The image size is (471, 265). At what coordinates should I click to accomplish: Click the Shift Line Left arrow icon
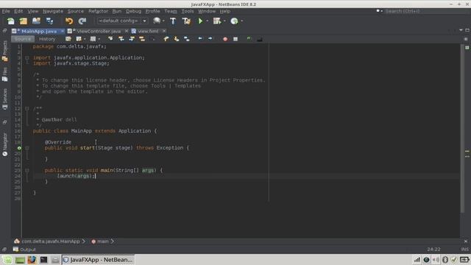pos(200,38)
